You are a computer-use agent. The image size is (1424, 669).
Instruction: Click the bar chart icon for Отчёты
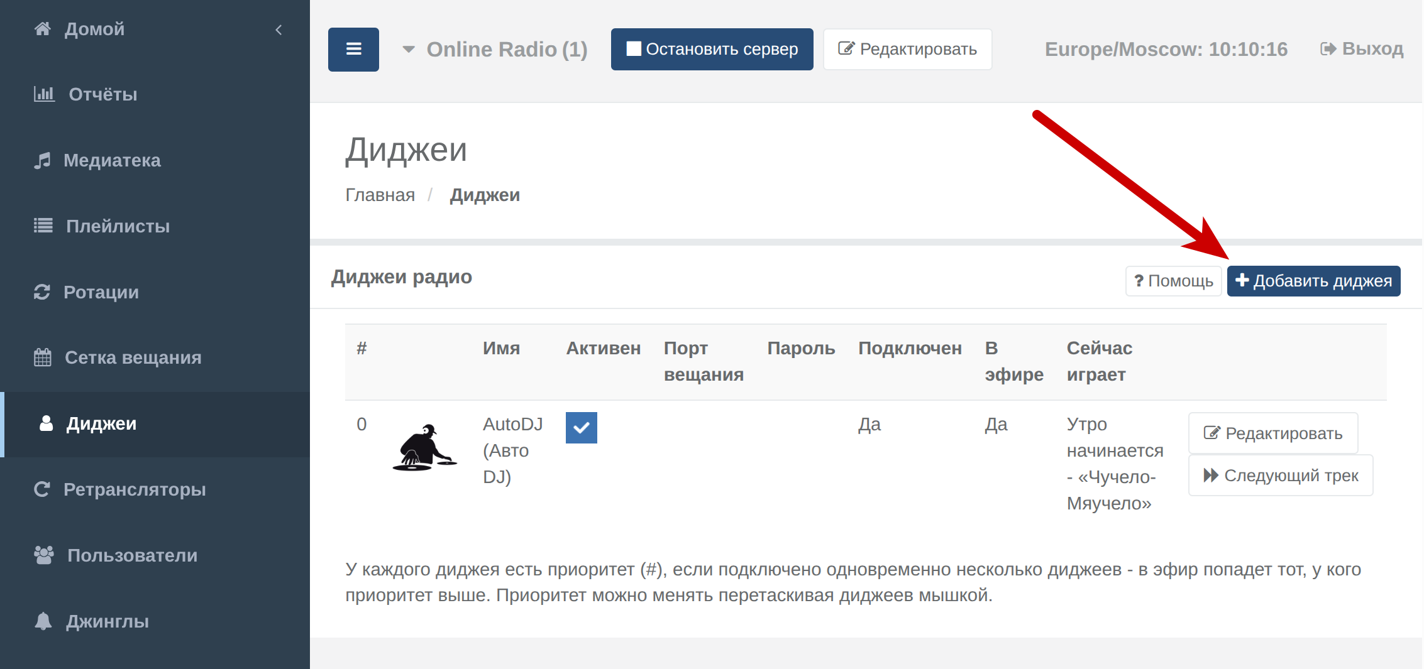click(44, 94)
